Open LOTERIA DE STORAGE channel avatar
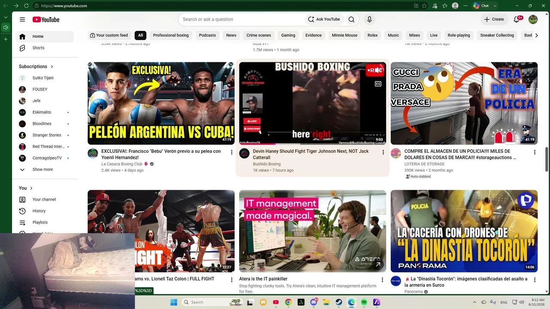 (x=396, y=153)
